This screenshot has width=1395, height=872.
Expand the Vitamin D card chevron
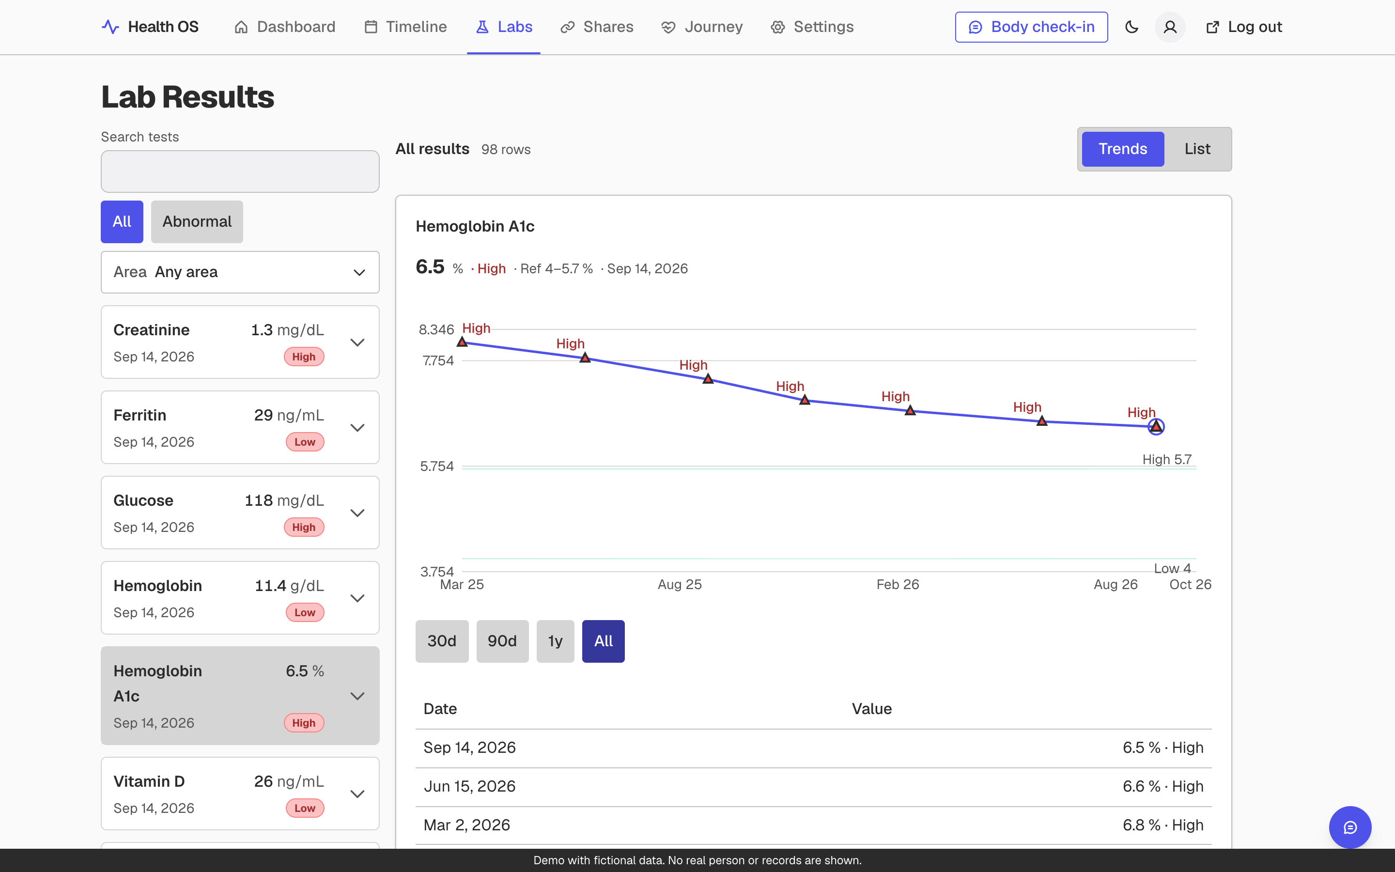point(357,794)
